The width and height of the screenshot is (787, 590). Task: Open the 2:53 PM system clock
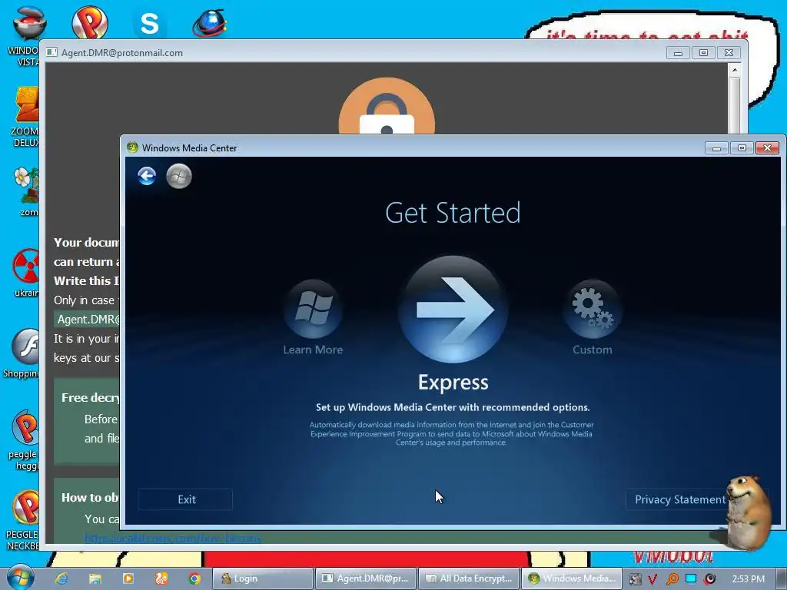(748, 579)
